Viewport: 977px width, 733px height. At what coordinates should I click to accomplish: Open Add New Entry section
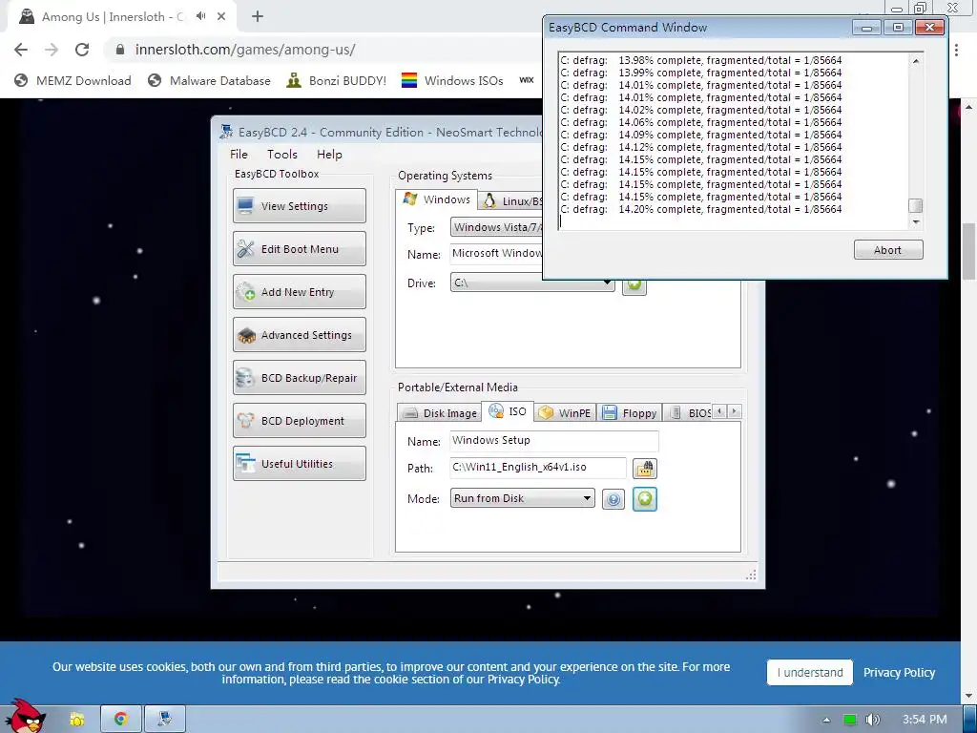click(299, 292)
